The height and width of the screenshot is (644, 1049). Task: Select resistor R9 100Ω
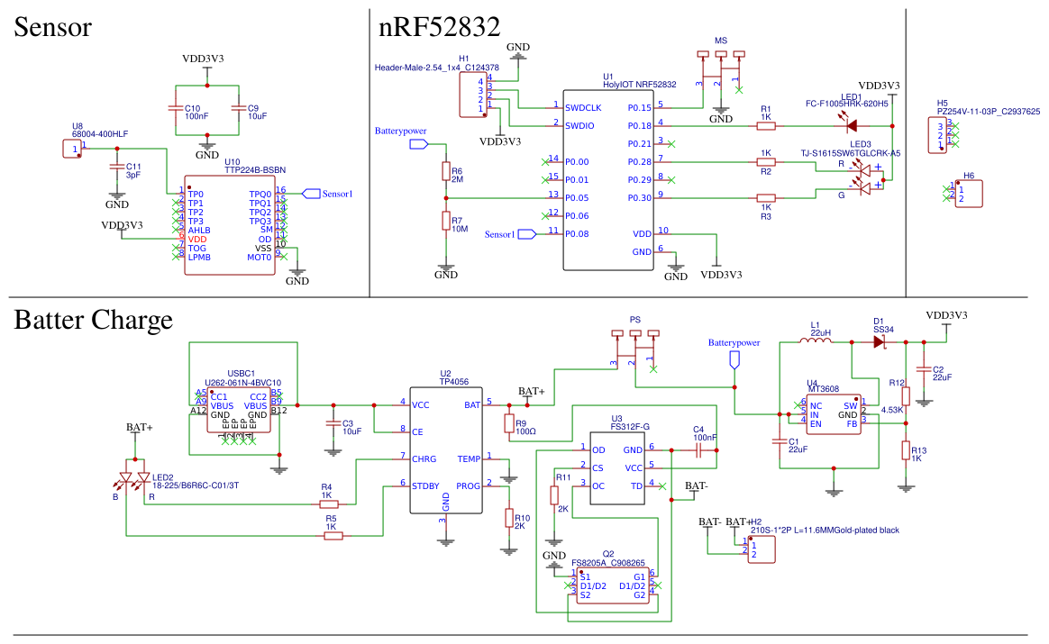coord(509,422)
